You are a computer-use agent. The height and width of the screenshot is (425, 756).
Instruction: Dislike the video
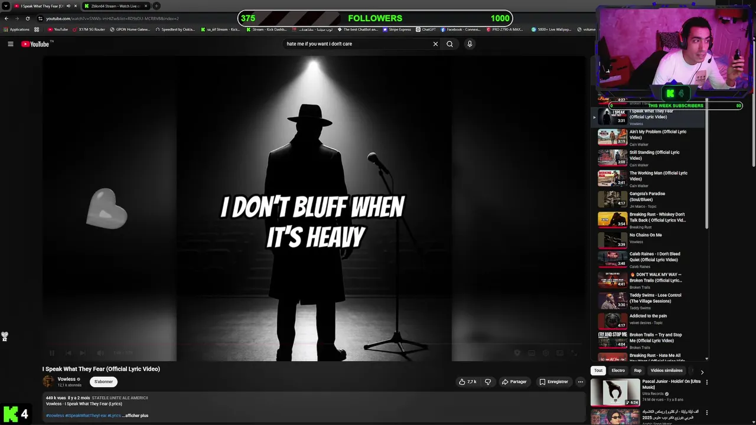click(488, 382)
